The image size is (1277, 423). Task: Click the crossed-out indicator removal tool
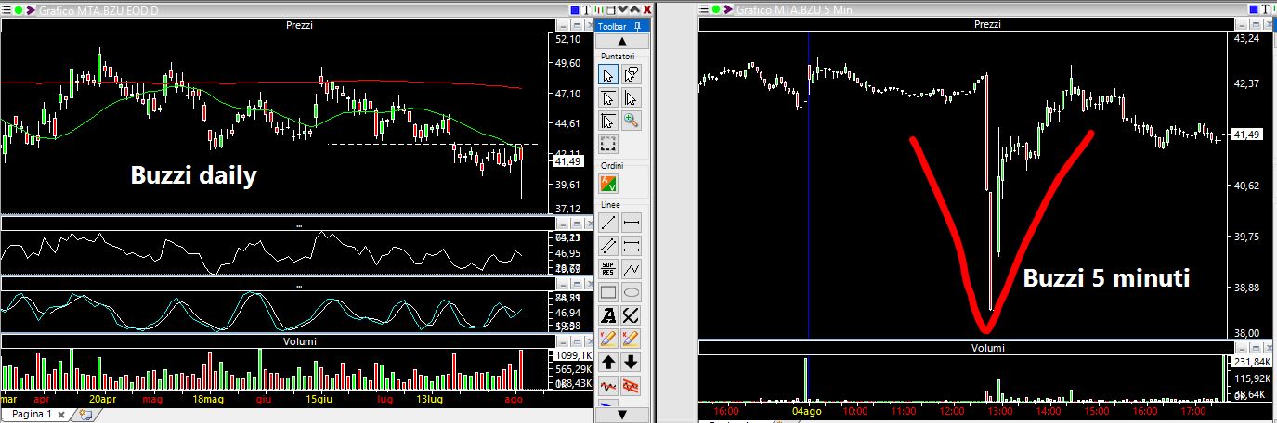point(632,385)
